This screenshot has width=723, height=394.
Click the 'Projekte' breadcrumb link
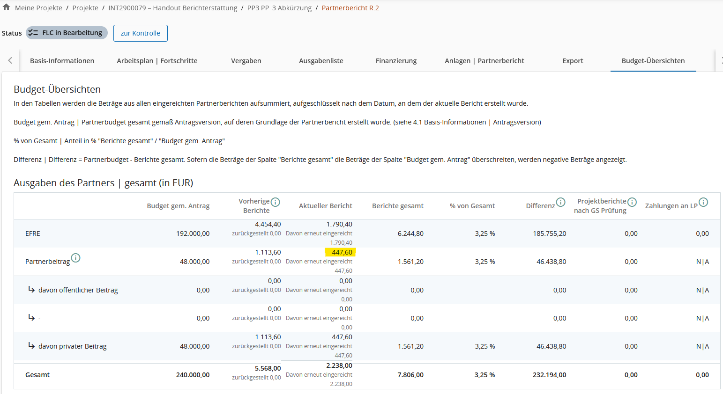[85, 8]
